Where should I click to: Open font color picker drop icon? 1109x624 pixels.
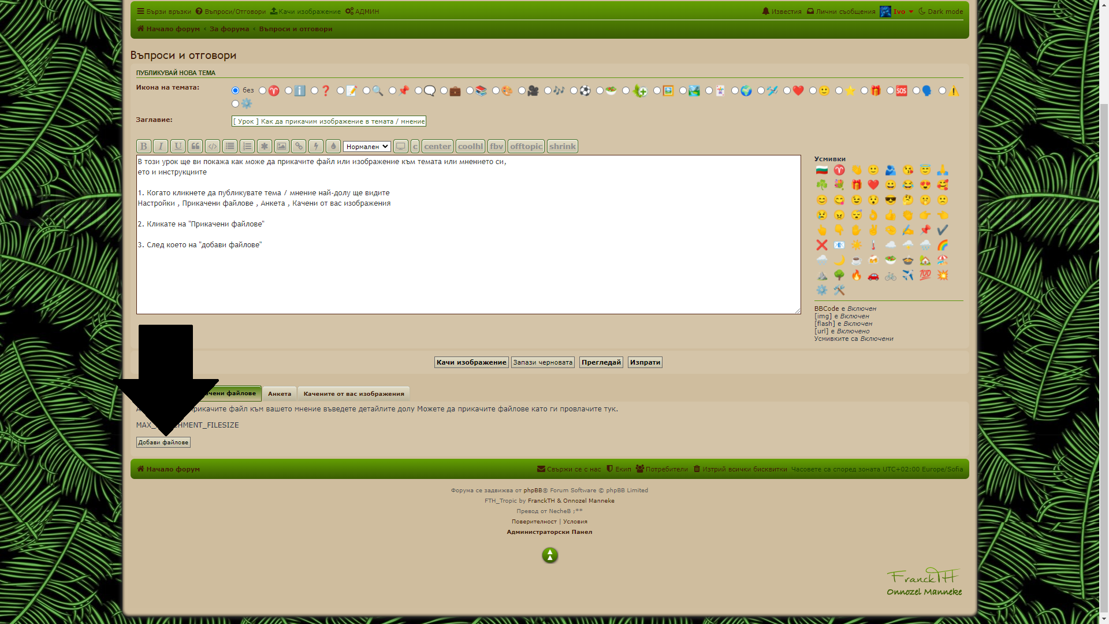click(333, 146)
